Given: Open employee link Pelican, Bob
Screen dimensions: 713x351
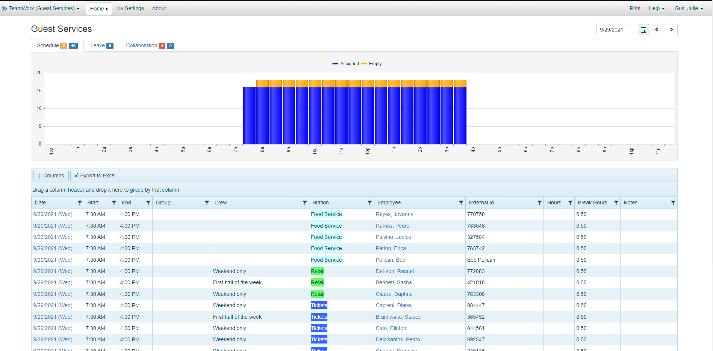Looking at the screenshot, I should [390, 259].
